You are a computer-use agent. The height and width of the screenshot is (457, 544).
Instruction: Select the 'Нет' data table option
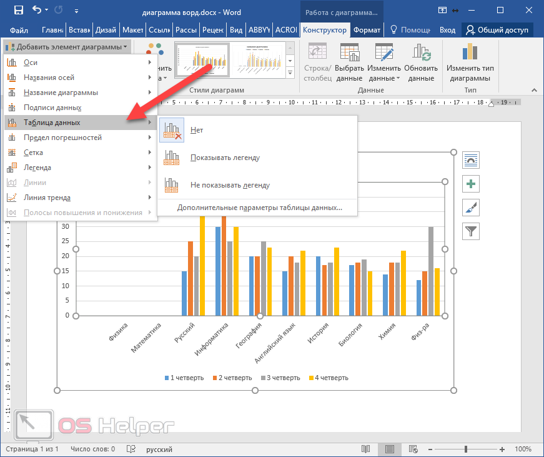click(x=197, y=130)
